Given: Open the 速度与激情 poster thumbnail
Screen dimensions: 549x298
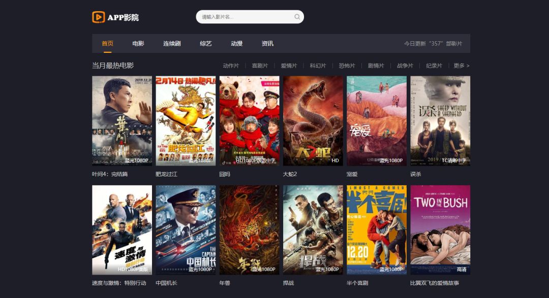Looking at the screenshot, I should click(122, 230).
